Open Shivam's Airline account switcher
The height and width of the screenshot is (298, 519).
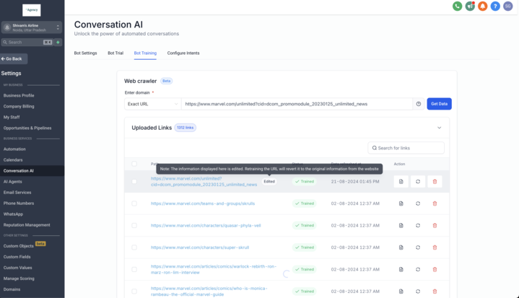pyautogui.click(x=32, y=27)
